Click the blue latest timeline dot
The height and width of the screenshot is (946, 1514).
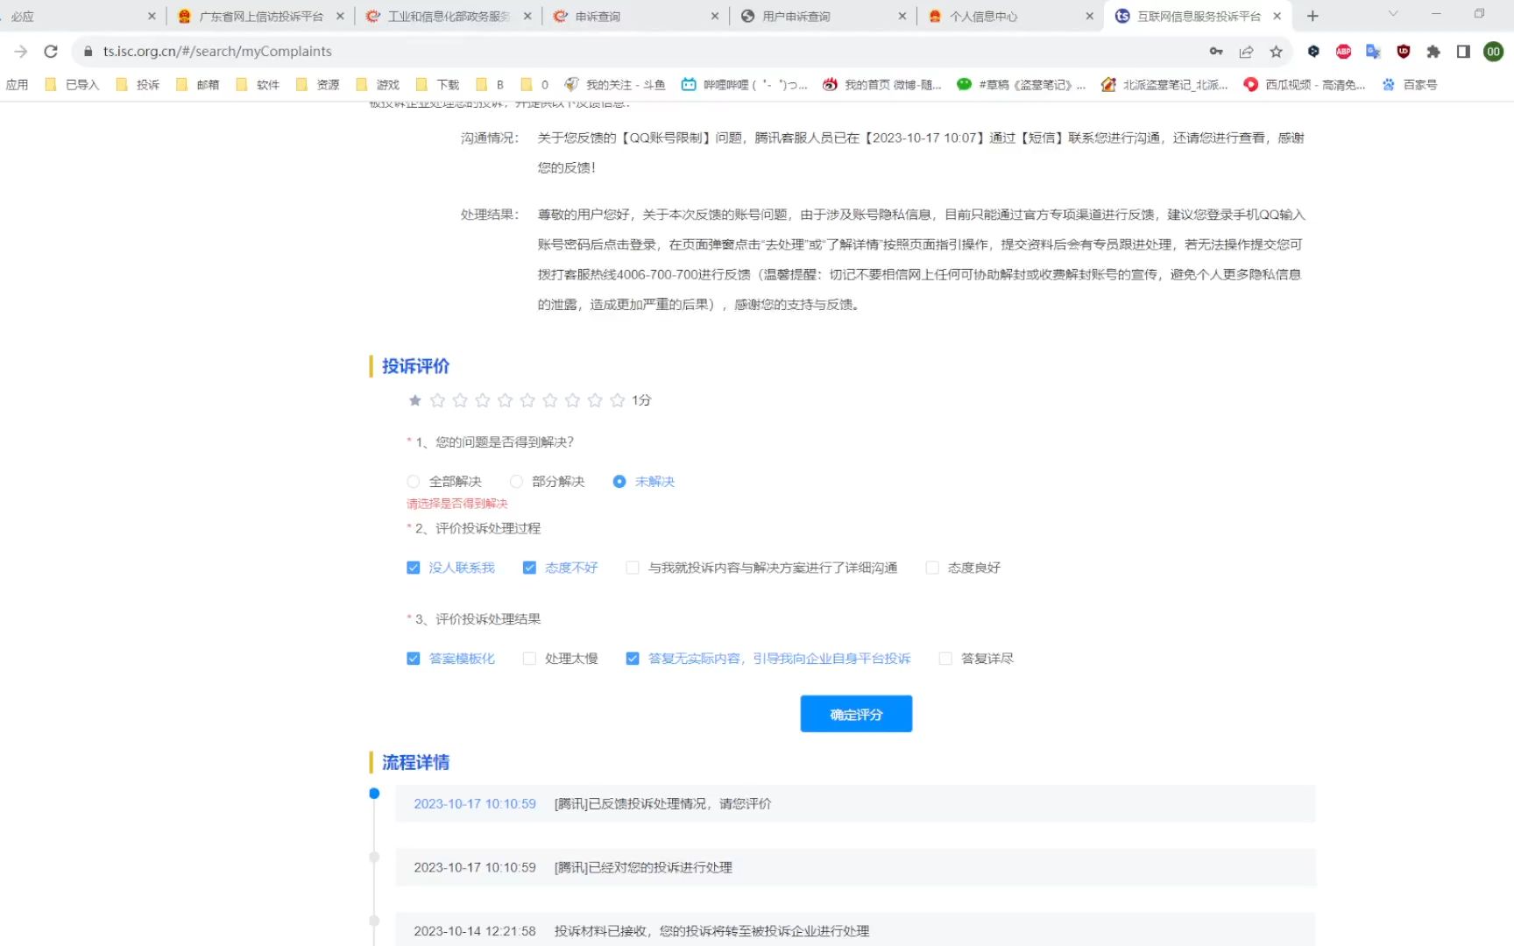click(374, 794)
